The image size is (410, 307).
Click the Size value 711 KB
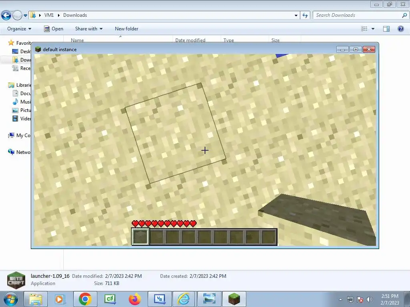coord(112,283)
